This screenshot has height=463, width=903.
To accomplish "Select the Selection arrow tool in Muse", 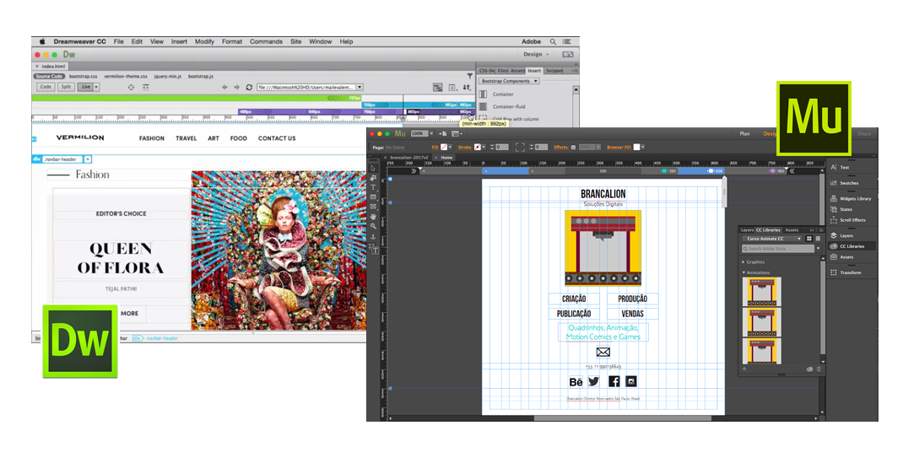I will click(373, 169).
